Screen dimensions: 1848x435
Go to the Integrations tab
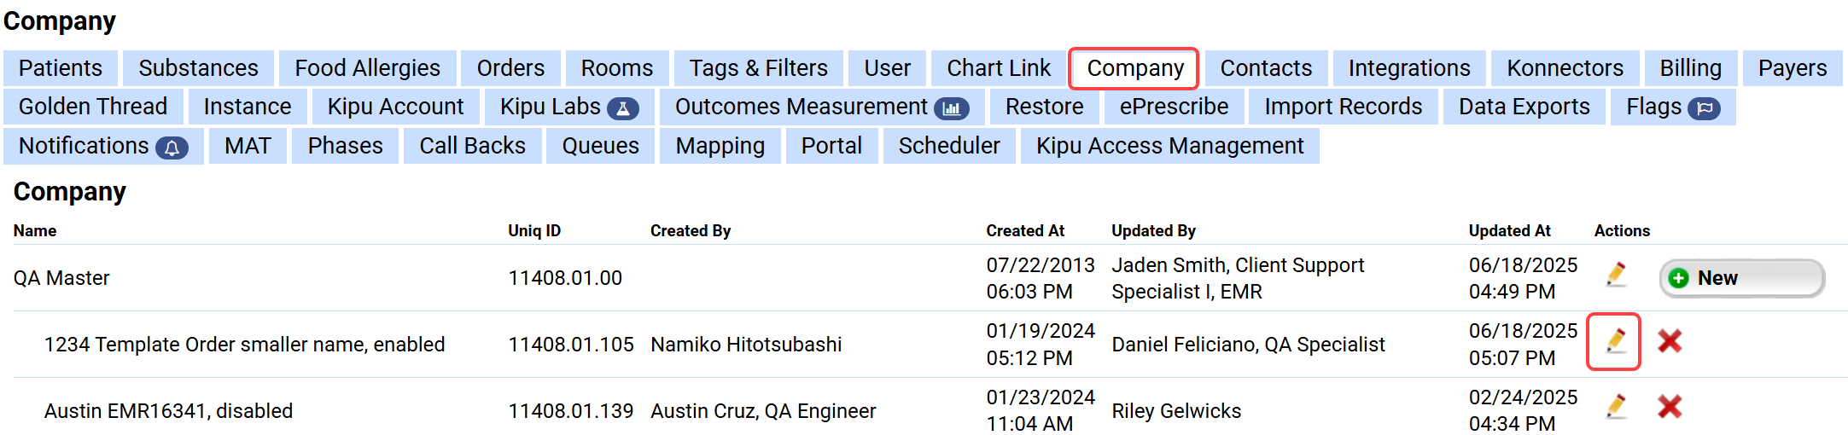tap(1409, 68)
